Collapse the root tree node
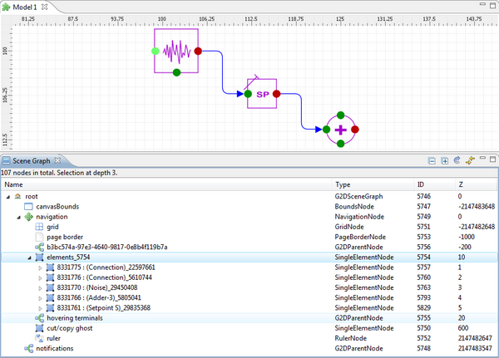499x358 pixels. tap(7, 196)
